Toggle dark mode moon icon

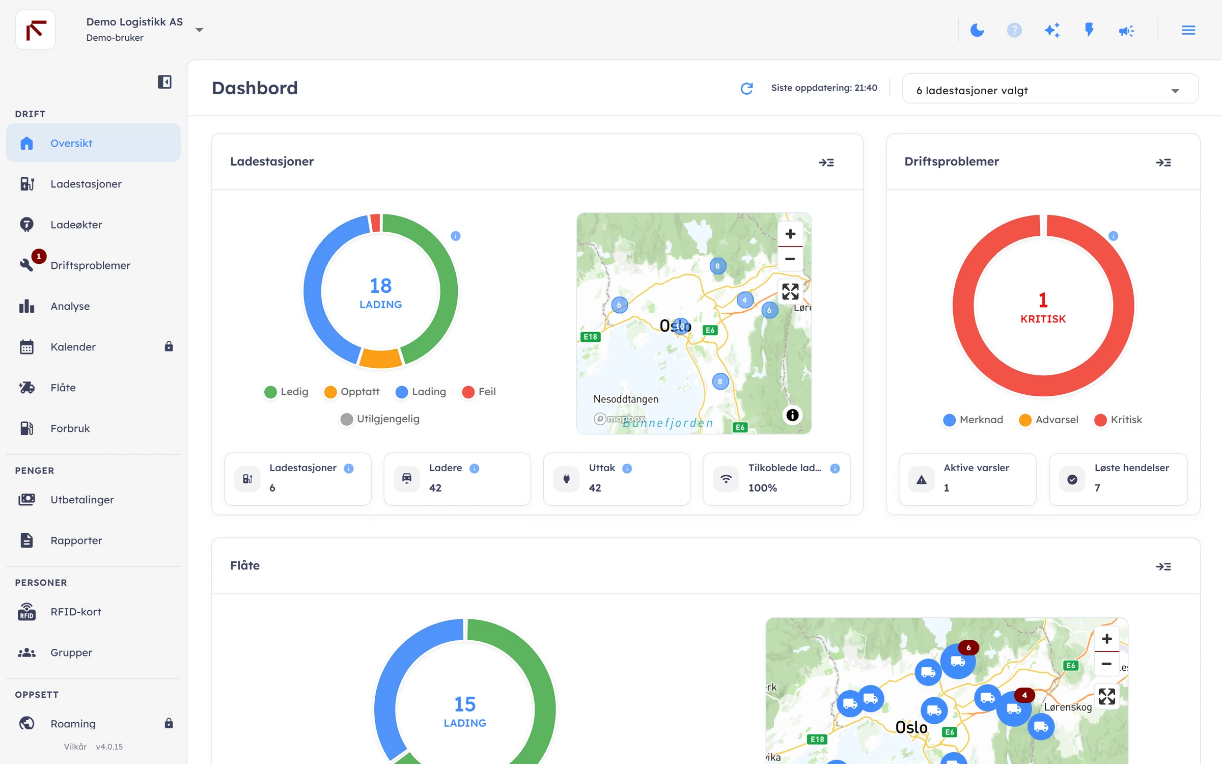pyautogui.click(x=977, y=31)
